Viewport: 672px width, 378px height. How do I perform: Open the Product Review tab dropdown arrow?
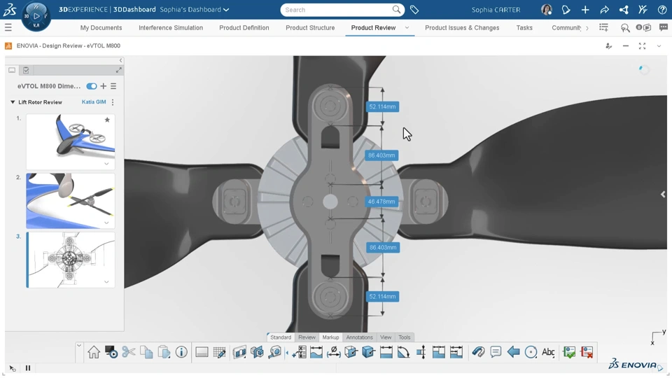point(407,27)
